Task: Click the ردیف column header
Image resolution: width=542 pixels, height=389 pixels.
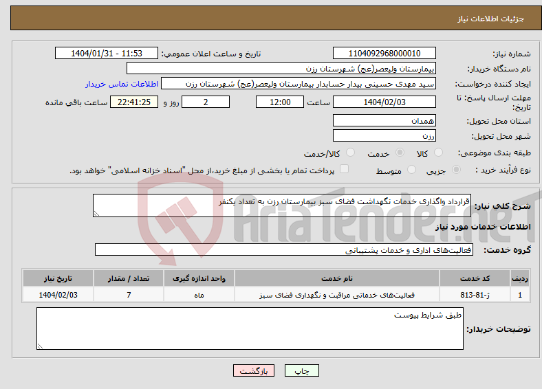Action: 520,278
